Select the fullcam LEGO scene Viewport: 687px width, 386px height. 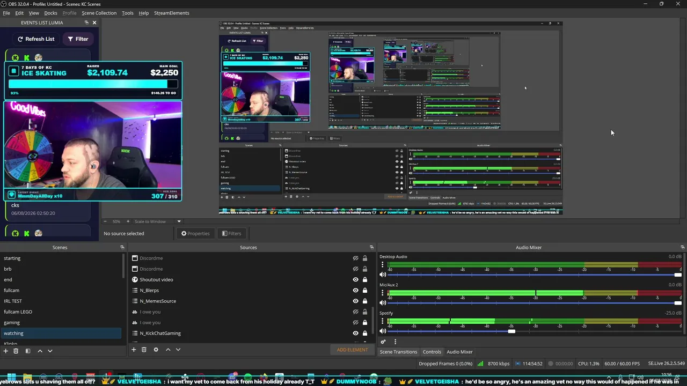(x=61, y=312)
